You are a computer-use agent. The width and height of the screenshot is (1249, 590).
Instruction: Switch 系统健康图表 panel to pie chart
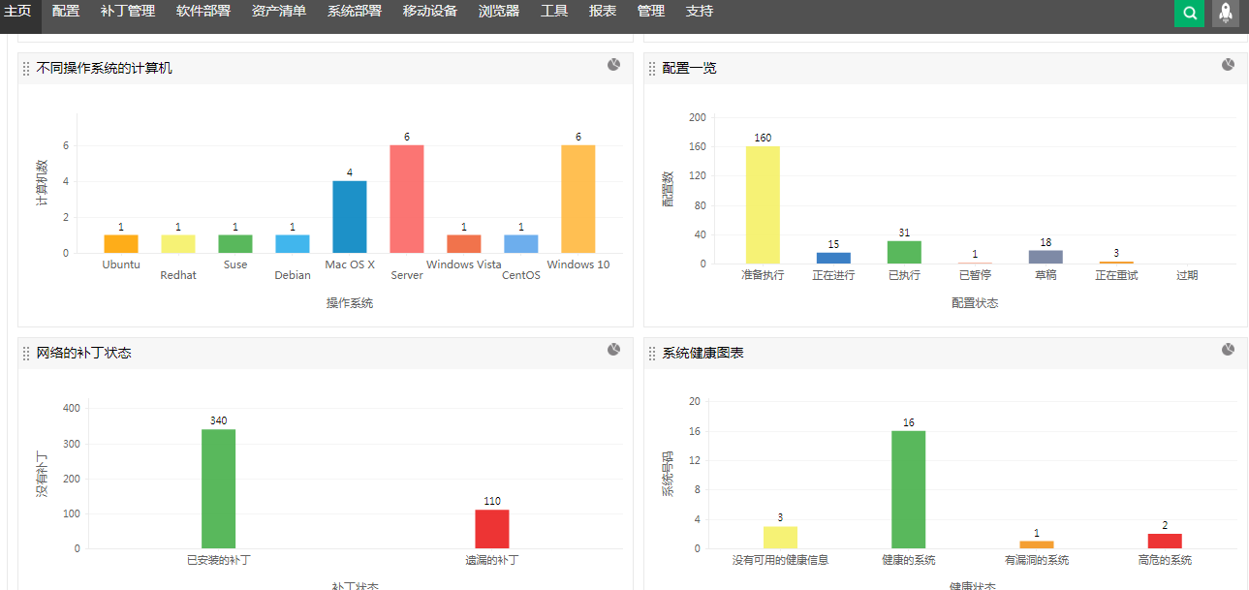1228,350
